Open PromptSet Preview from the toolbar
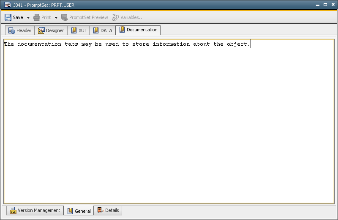The width and height of the screenshot is (338, 220). 84,17
